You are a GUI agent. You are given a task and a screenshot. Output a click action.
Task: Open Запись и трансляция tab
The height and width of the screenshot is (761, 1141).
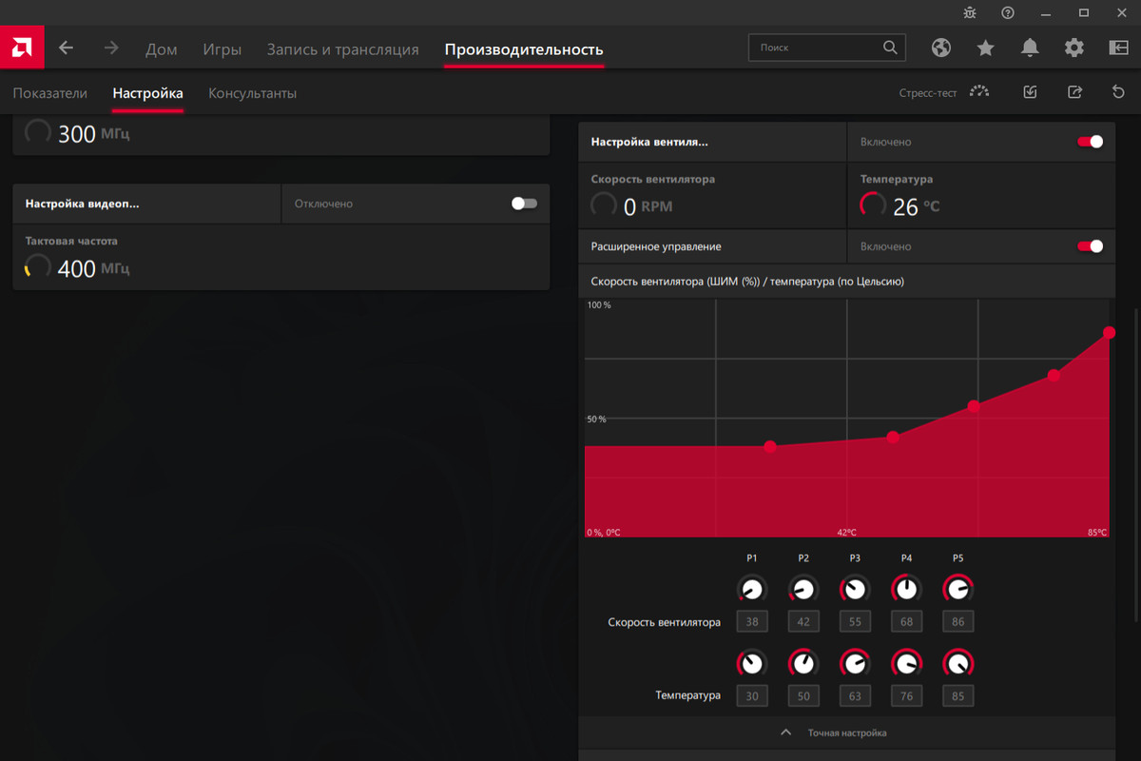(x=342, y=49)
